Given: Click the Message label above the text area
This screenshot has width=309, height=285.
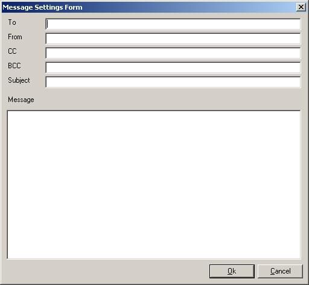Looking at the screenshot, I should 21,100.
